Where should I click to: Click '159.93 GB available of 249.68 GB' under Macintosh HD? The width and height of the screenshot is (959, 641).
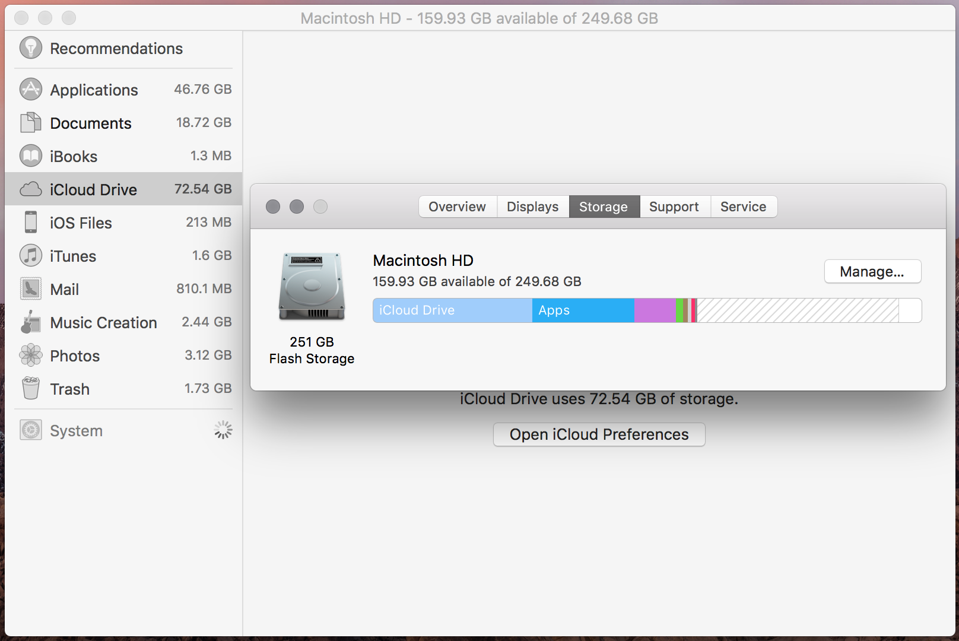click(477, 281)
